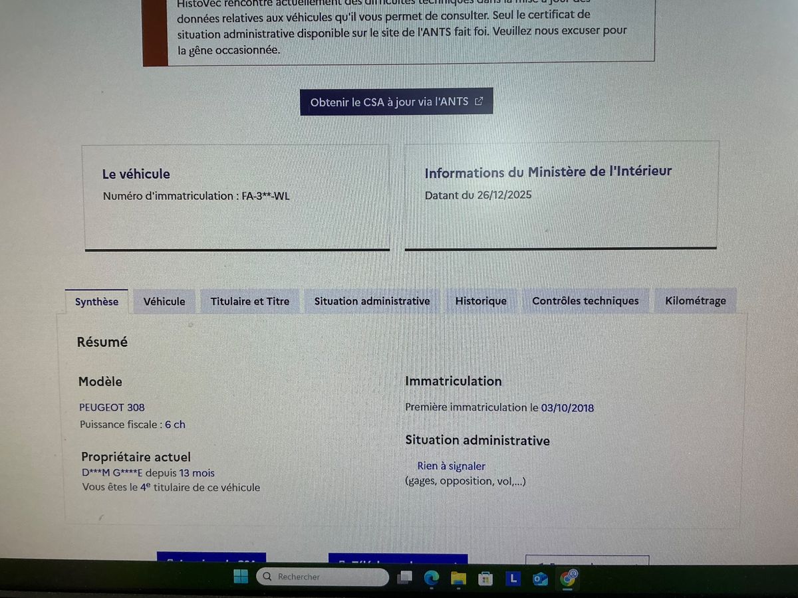This screenshot has width=798, height=598.
Task: View the Kilométrage tab
Action: pos(696,300)
